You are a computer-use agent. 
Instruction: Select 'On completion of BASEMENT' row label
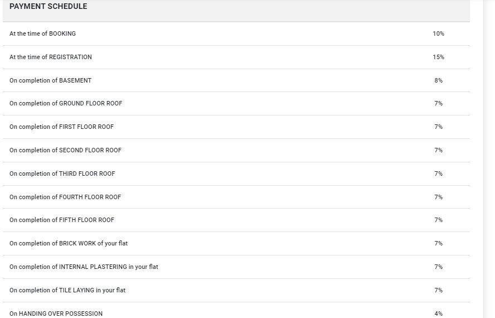pyautogui.click(x=50, y=80)
